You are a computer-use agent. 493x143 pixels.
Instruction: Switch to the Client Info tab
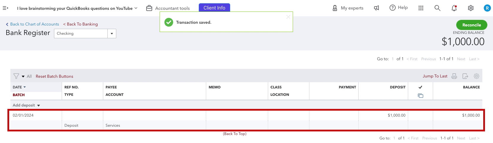coord(214,8)
